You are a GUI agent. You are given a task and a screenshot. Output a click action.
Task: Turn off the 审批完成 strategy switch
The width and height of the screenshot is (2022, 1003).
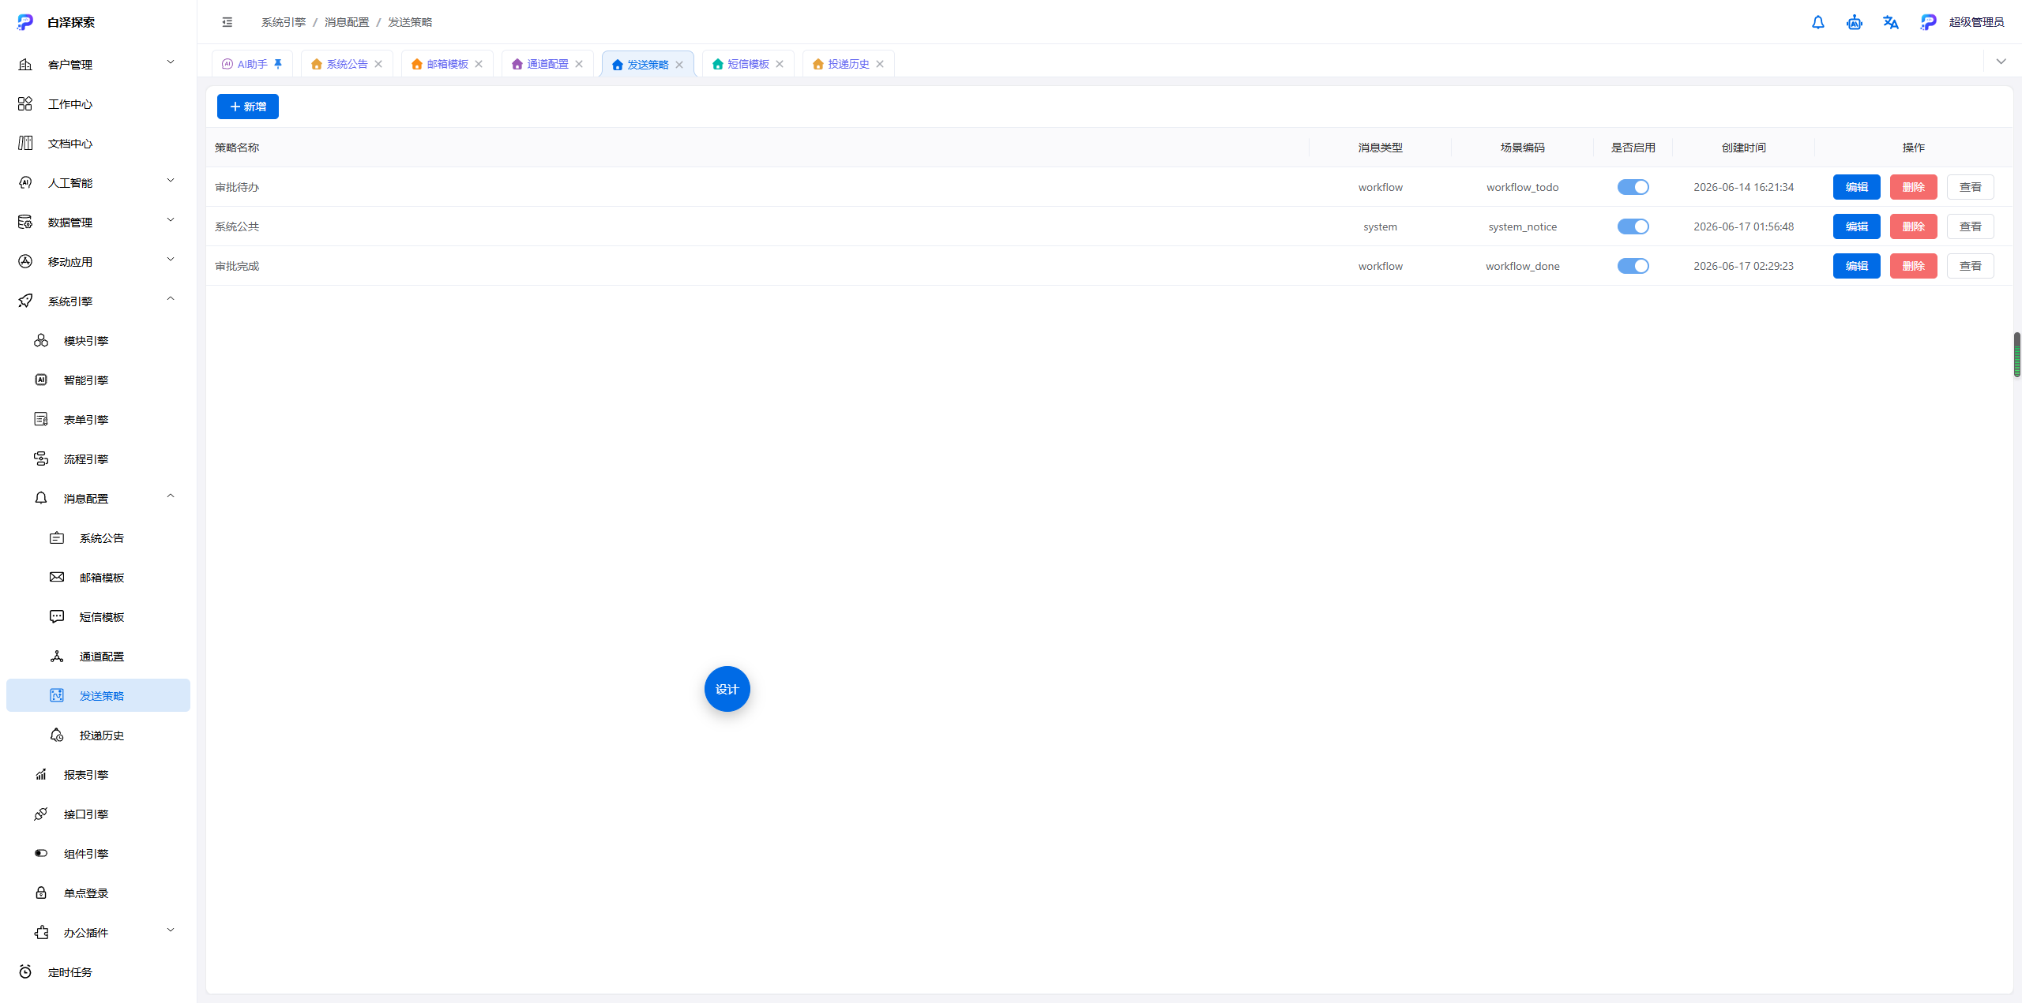(1633, 266)
